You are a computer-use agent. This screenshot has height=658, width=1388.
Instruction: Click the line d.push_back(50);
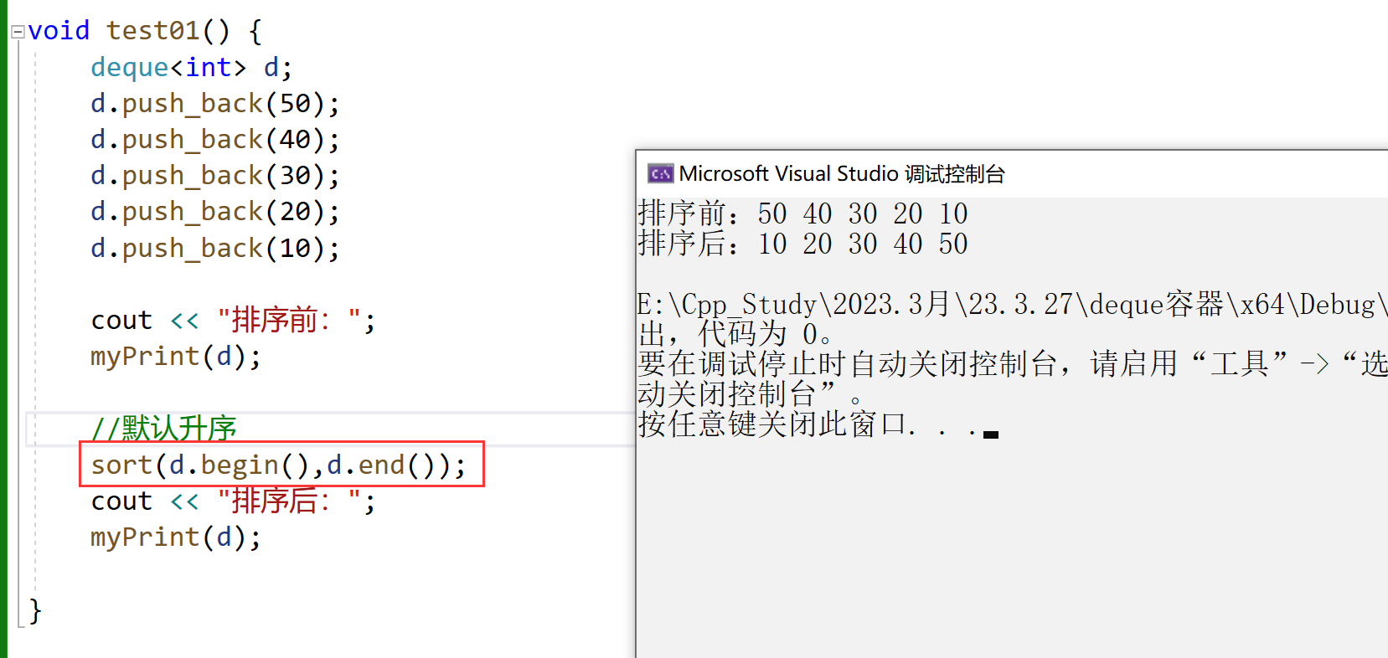point(215,104)
